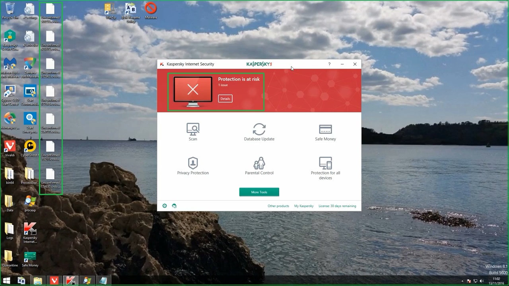The image size is (509, 286).
Task: Select Spybot-S&D Start Center shortcut
Action: coord(10,96)
